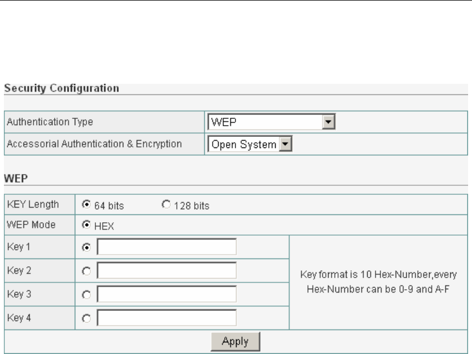This screenshot has width=472, height=354.
Task: Click the Authentication Type label
Action: 50,122
